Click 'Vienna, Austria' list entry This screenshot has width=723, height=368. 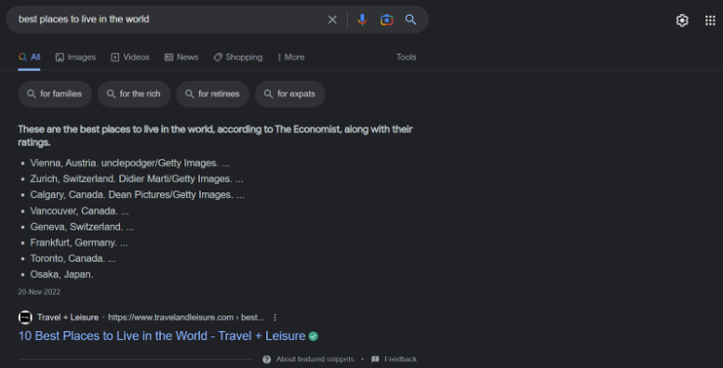129,163
